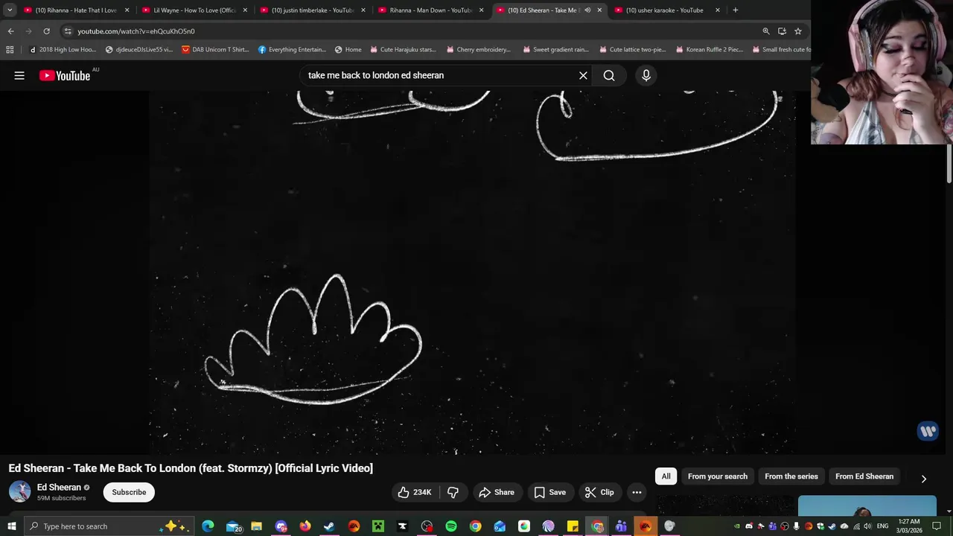Open File Explorer from the taskbar
The width and height of the screenshot is (953, 536).
click(x=256, y=526)
